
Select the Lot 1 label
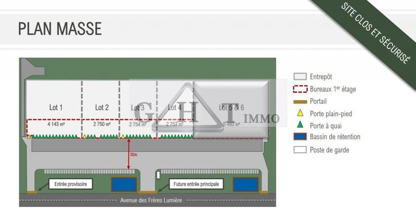coord(56,108)
